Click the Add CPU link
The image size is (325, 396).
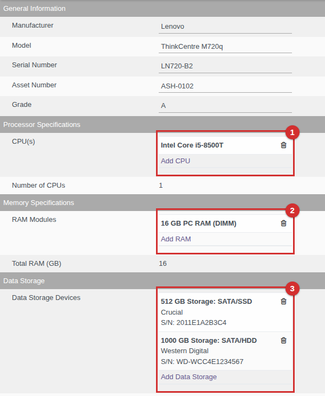pos(175,161)
